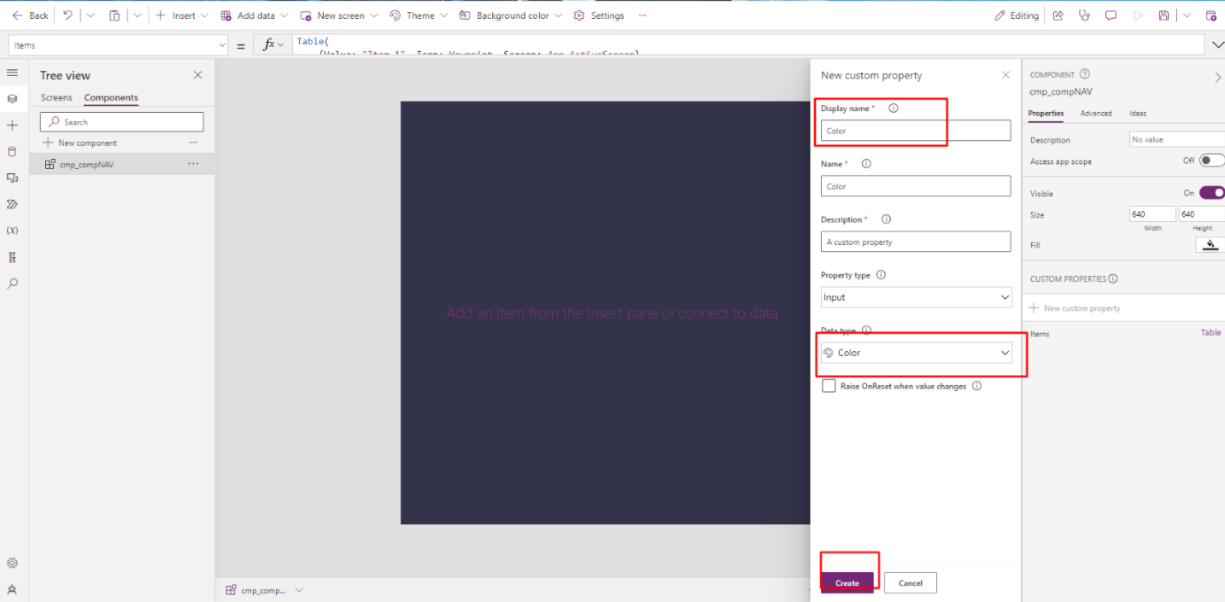
Task: Open the Variables pane
Action: [x=13, y=230]
